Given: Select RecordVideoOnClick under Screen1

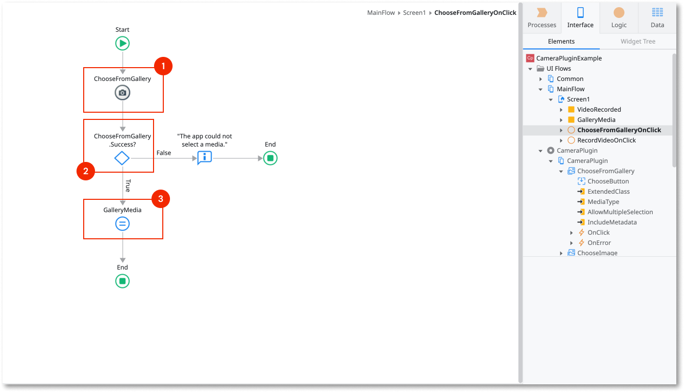Looking at the screenshot, I should [604, 140].
